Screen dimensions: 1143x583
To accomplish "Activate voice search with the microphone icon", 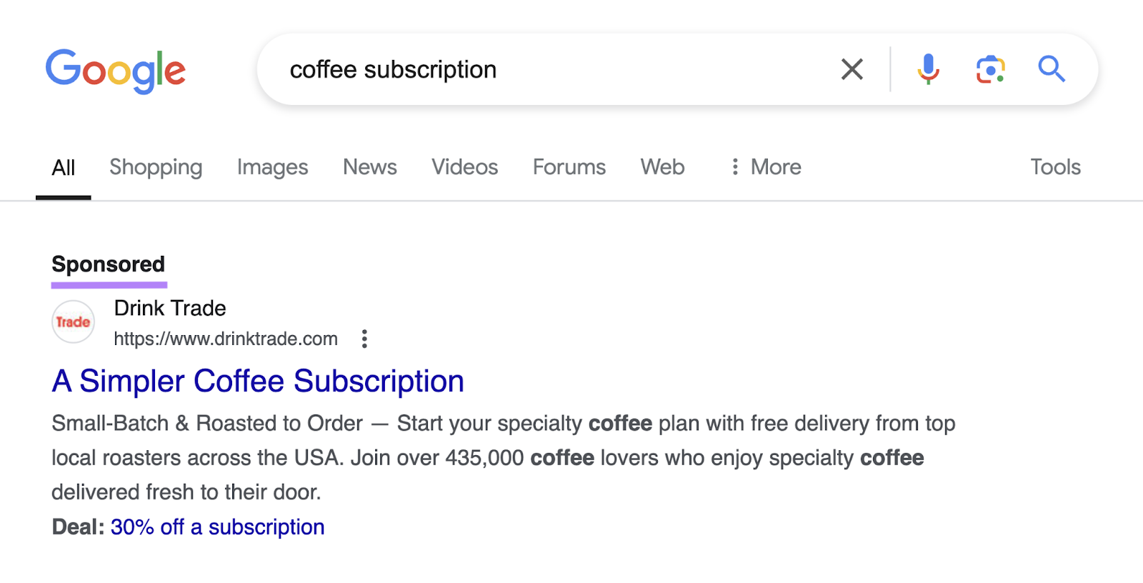I will [x=929, y=69].
